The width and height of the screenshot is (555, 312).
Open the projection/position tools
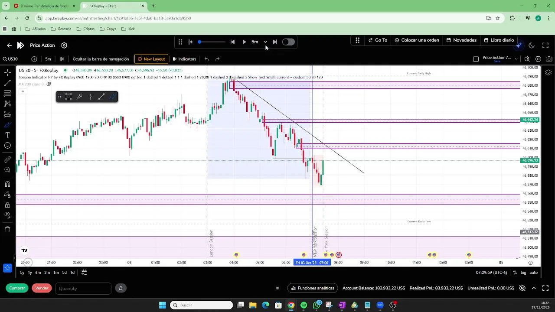(x=7, y=114)
